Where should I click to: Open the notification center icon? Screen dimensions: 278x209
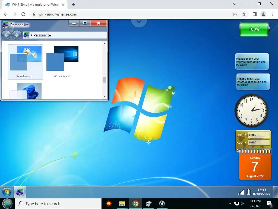pyautogui.click(x=270, y=204)
